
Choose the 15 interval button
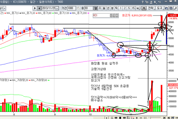pos(133,8)
